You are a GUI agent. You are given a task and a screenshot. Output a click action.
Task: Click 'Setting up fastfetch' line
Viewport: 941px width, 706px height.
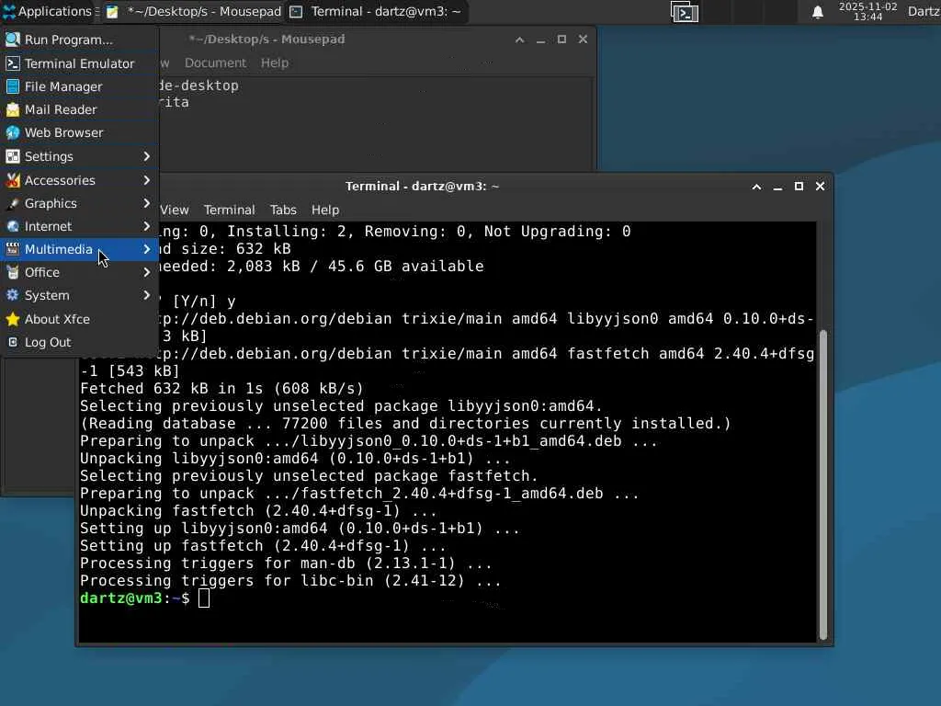pos(263,546)
